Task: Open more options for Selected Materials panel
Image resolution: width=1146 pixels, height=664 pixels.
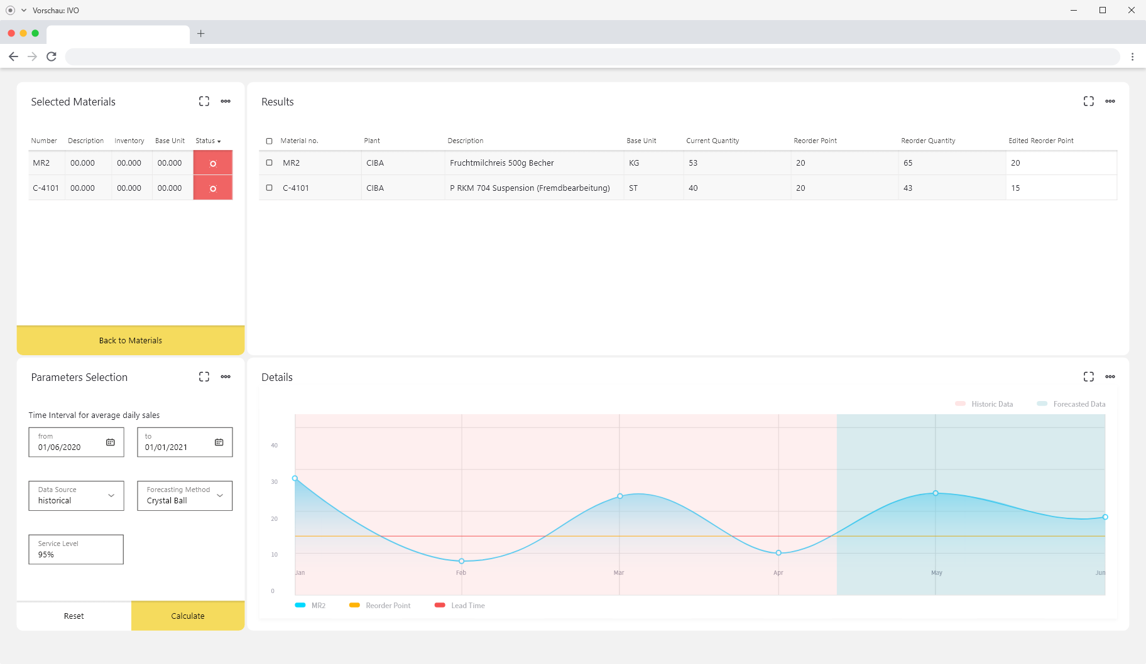Action: point(226,101)
